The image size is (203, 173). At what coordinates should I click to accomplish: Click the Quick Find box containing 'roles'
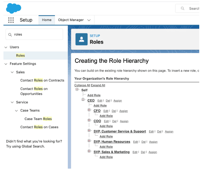(x=34, y=34)
